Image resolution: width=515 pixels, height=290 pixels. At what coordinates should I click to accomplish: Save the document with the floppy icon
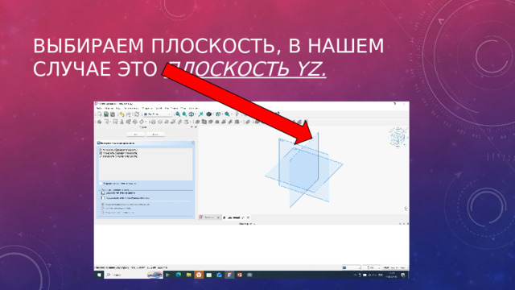pos(113,114)
